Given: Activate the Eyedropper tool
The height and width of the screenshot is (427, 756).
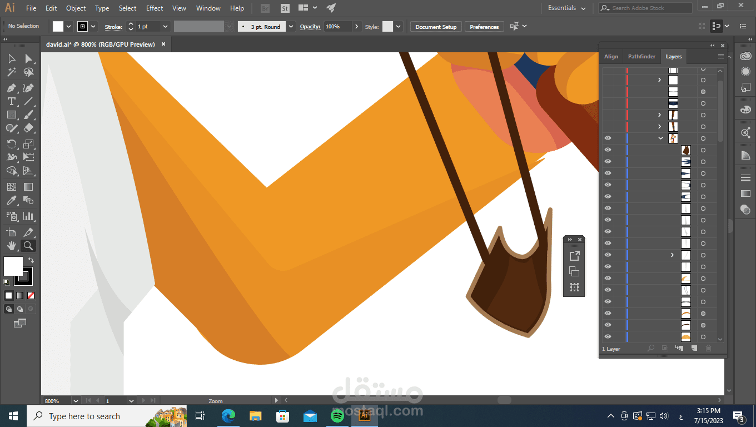Looking at the screenshot, I should tap(11, 201).
